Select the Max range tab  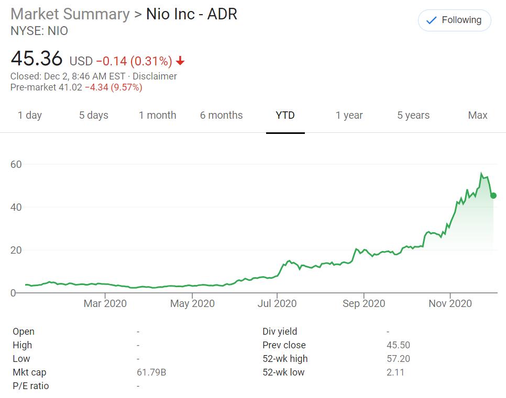click(477, 116)
